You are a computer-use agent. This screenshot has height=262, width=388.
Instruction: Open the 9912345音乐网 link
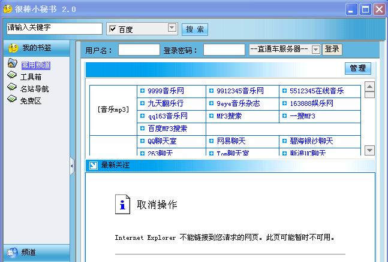click(240, 91)
